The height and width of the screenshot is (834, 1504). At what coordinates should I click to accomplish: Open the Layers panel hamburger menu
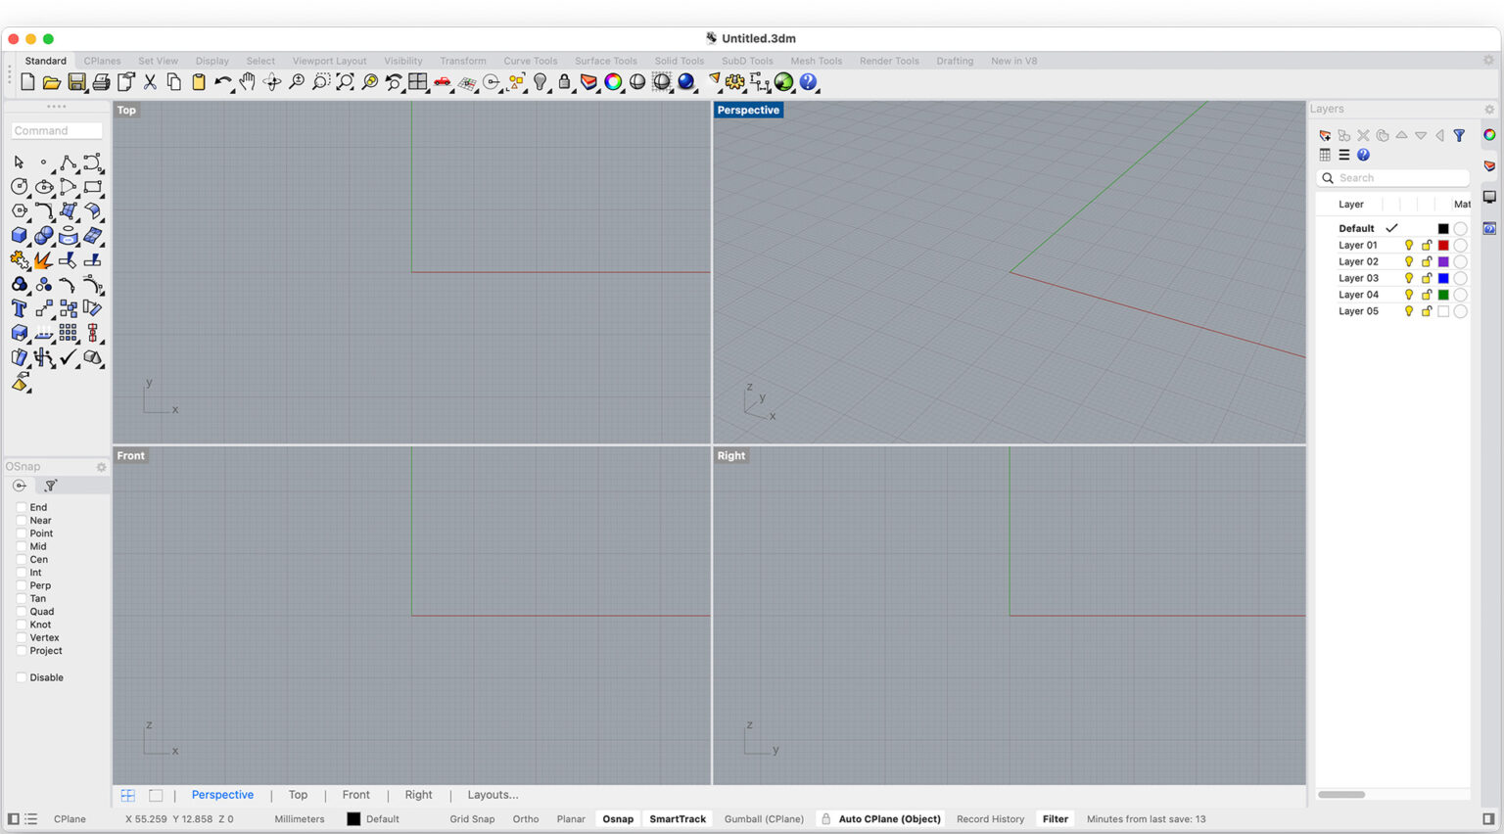coord(1344,155)
